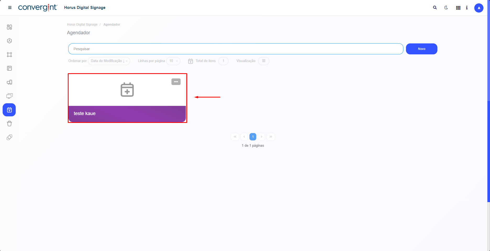Open the dashboard icon in the sidebar
This screenshot has height=251, width=490.
point(9,27)
